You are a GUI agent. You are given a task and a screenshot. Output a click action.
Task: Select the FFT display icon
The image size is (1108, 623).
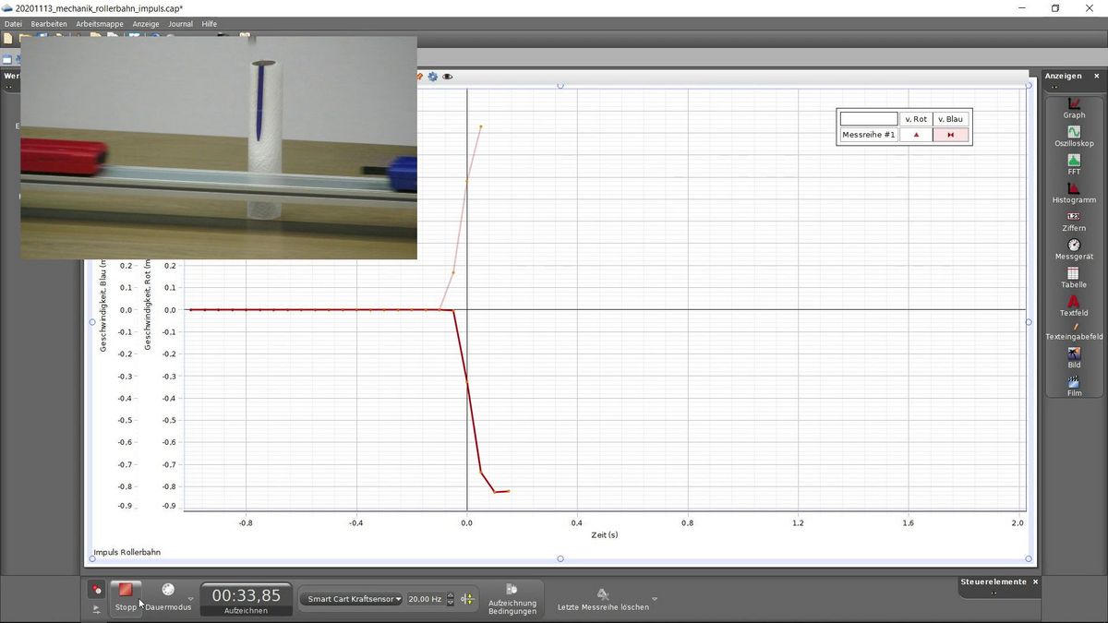(1074, 164)
